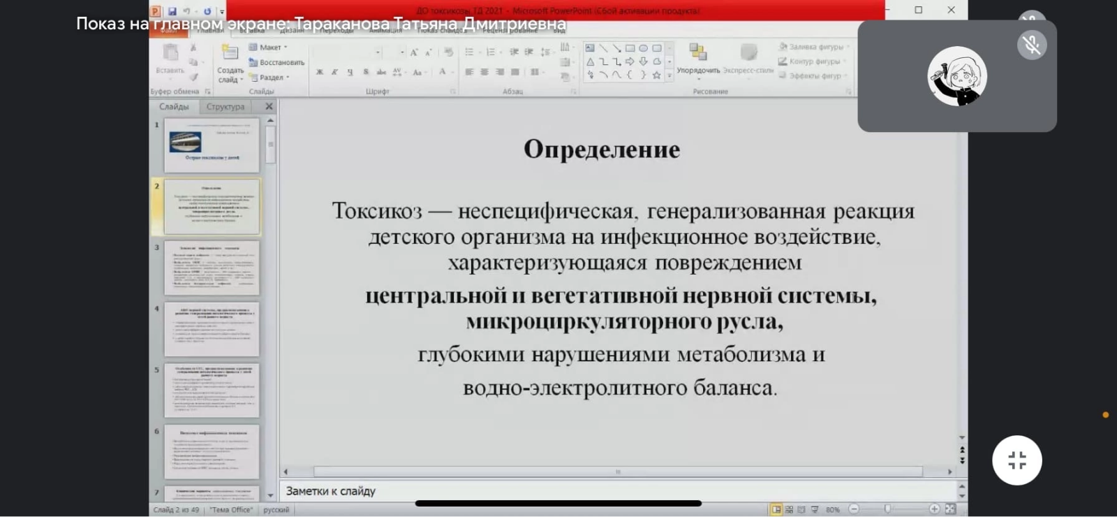Viewport: 1117px width, 517px height.
Task: Open Контур фигуры shape outline dropdown
Action: [813, 61]
